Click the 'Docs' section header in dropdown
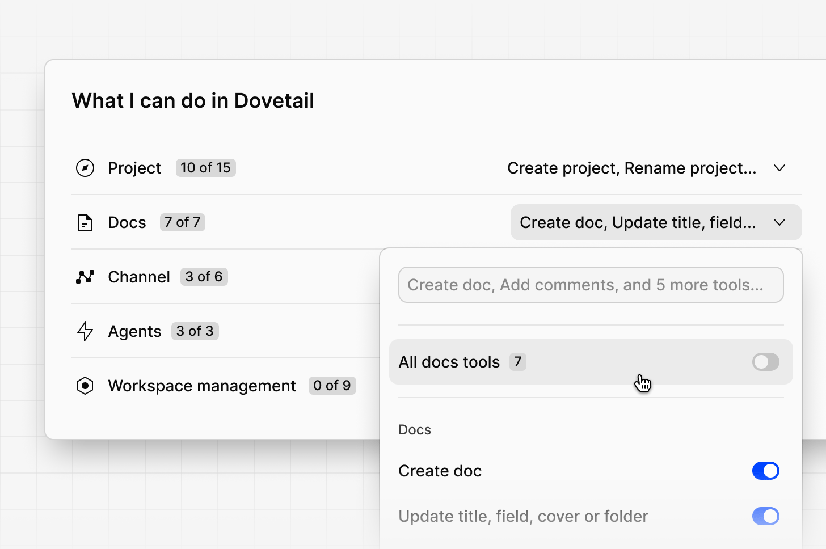Screen dimensions: 826x549 415,430
